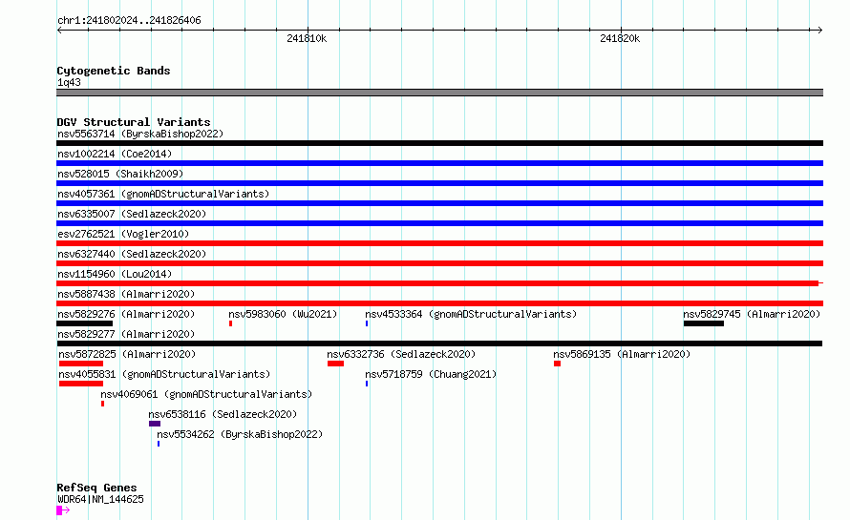
Task: Click the nsv5829745 (Almarri2020) label
Action: click(752, 314)
